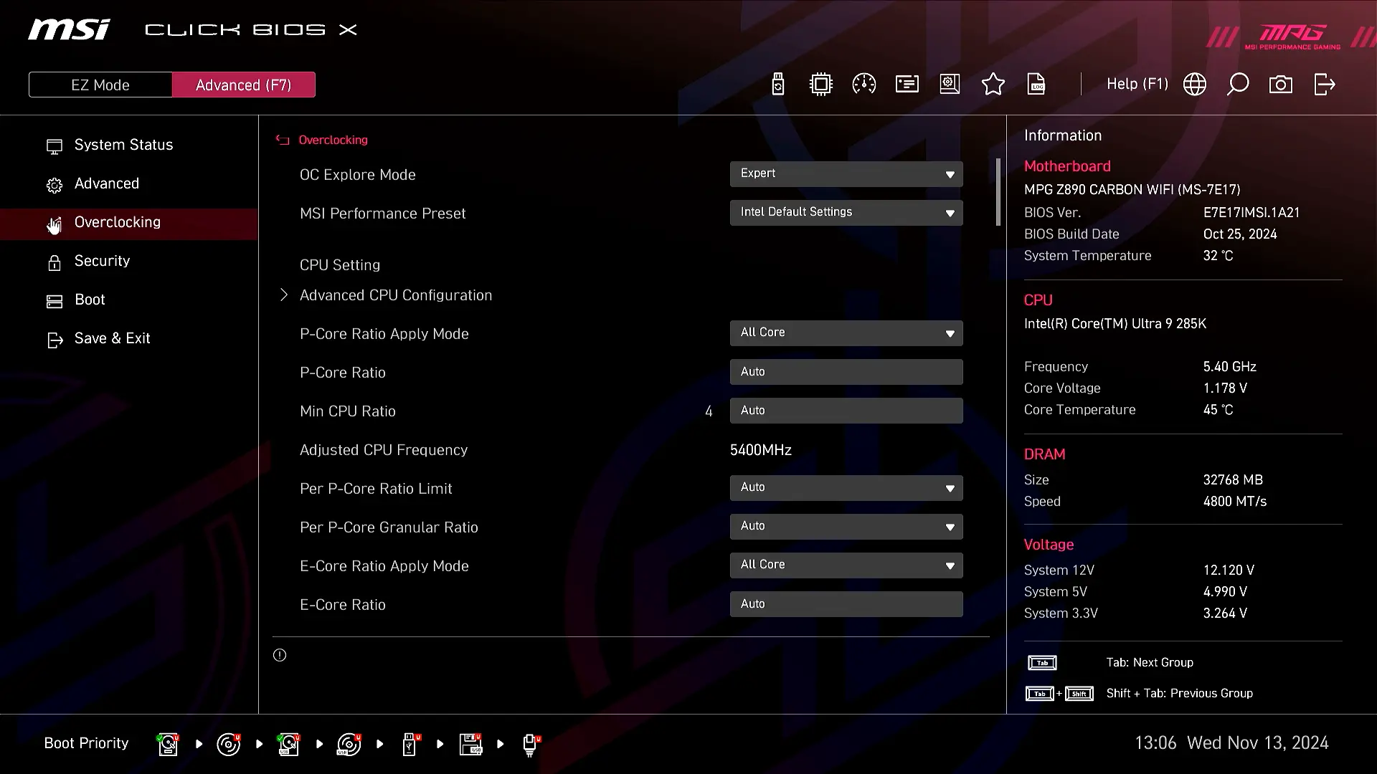Take a screenshot with the camera icon
Image resolution: width=1377 pixels, height=774 pixels.
[1280, 85]
